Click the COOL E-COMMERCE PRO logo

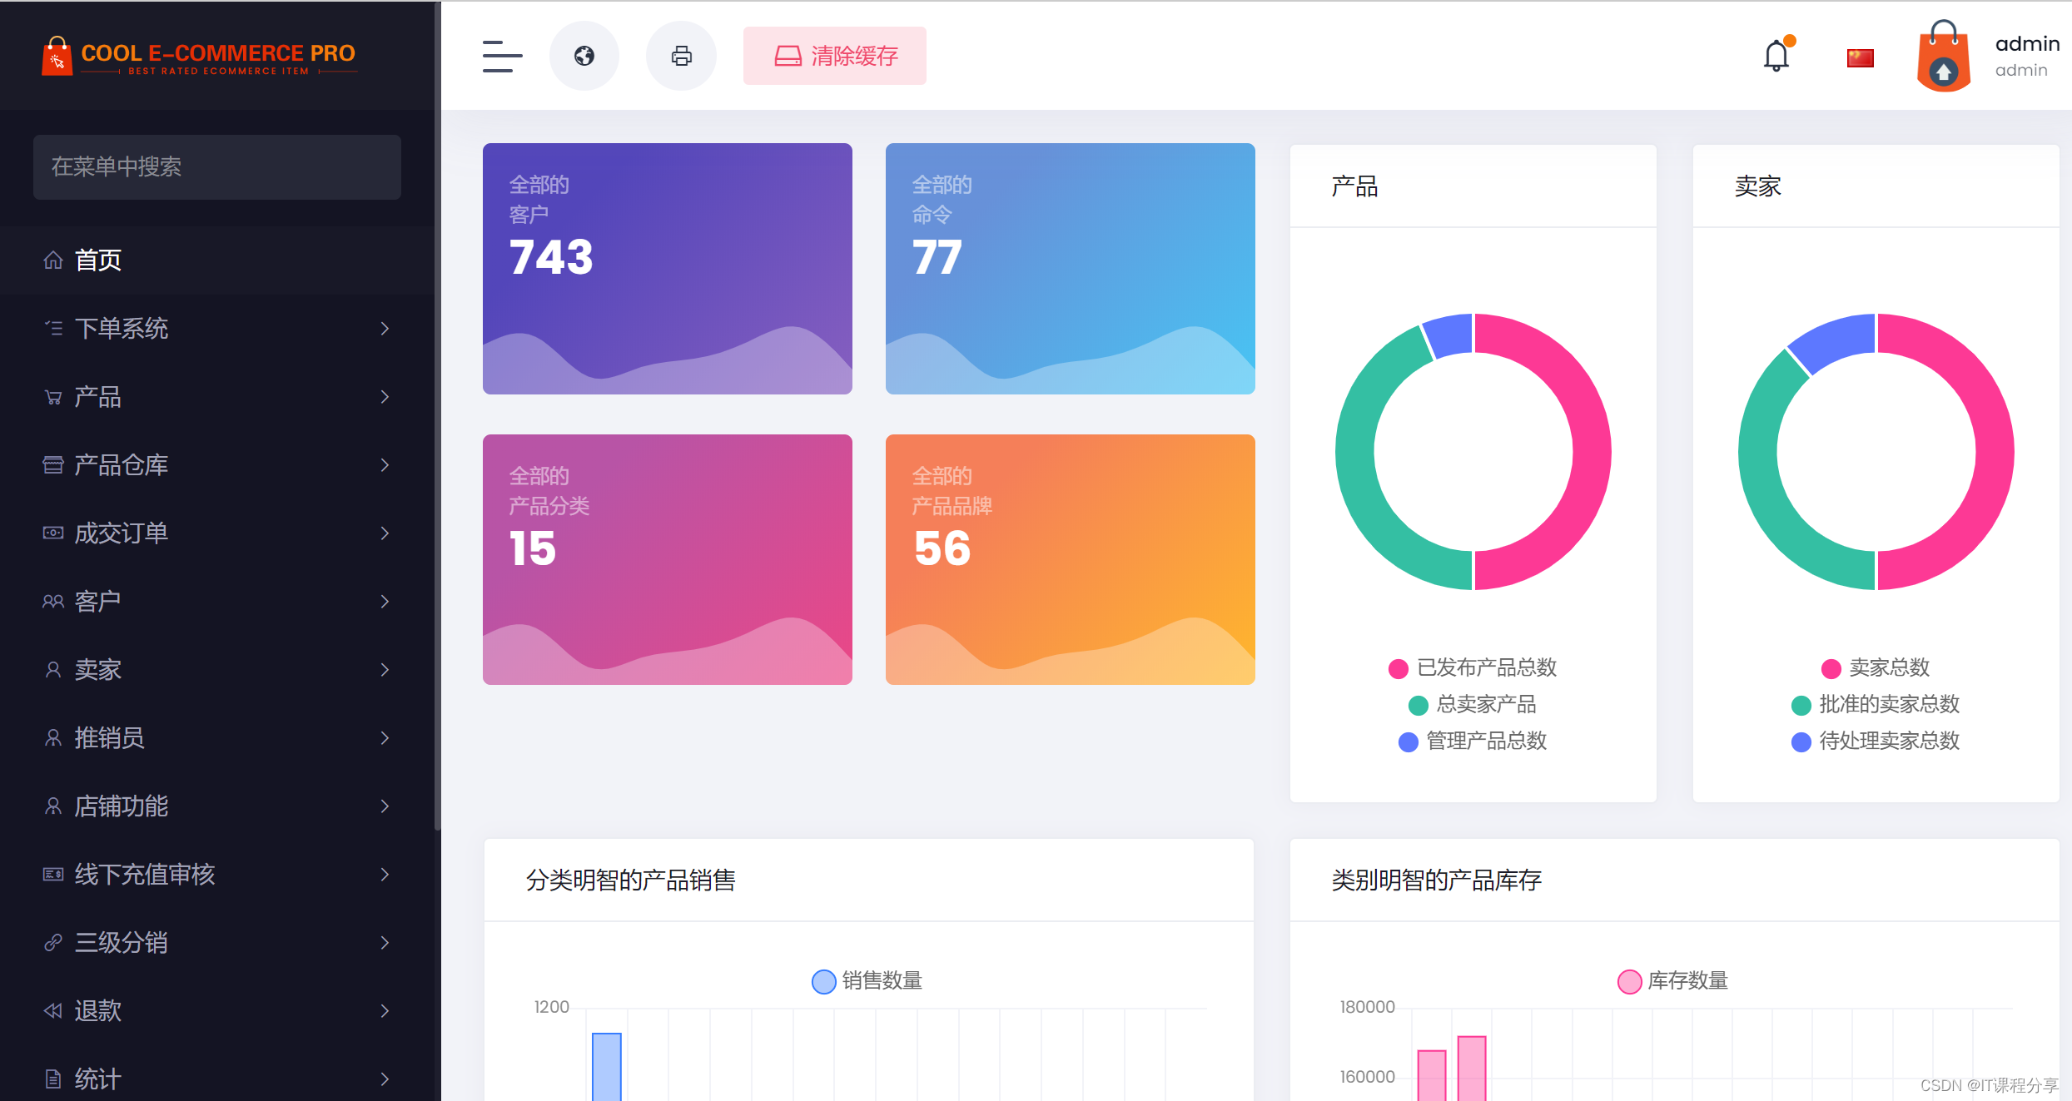200,57
